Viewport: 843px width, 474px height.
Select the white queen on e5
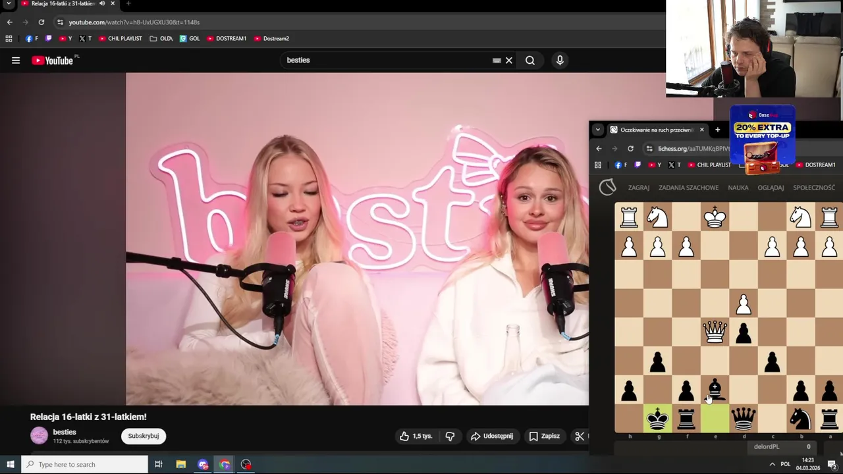[715, 331]
